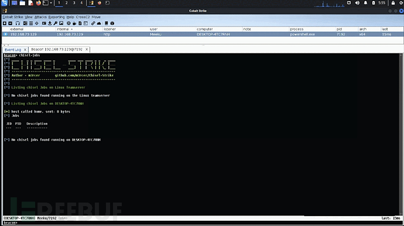Click the About sphere icon in toolbar
The image size is (404, 226).
pos(112,23)
